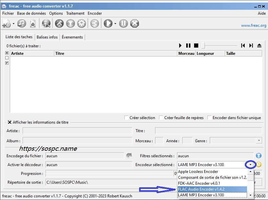Sort the task list by Titre column header
The image size is (268, 200).
[x=116, y=54]
